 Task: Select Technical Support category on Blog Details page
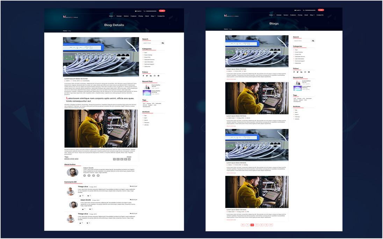click(x=149, y=64)
